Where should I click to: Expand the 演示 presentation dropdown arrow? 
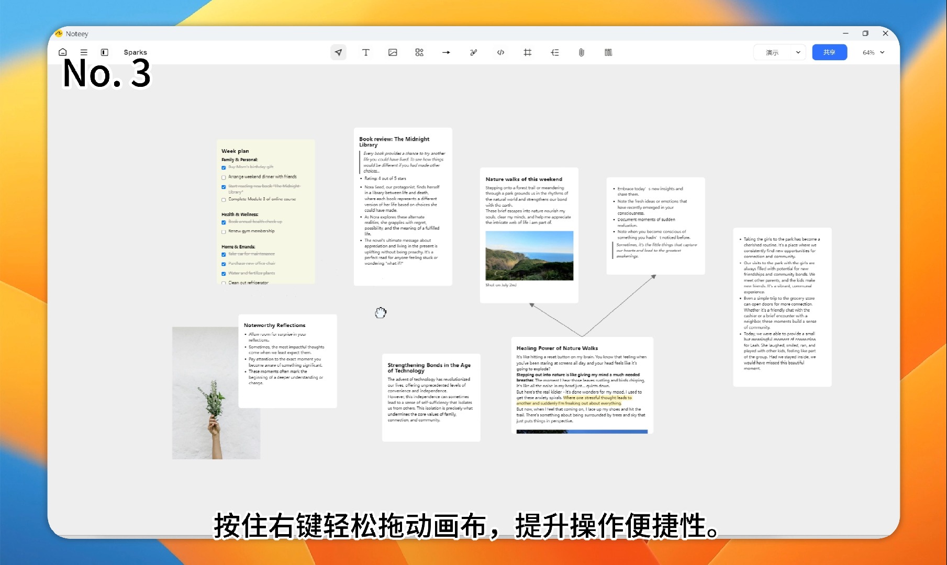[798, 52]
